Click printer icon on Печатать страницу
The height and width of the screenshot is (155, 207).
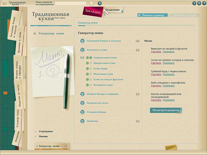[139, 15]
